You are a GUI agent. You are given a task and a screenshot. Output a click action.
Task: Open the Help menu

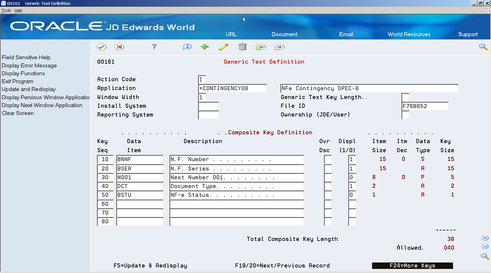tap(18, 11)
